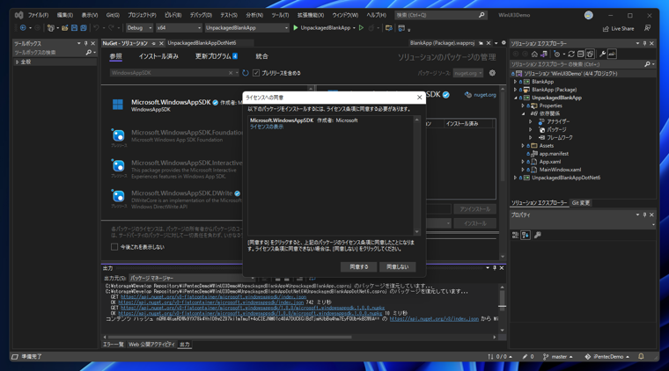Toggle the 今後これを表示しない checkbox
Screen dimensions: 669x371
(114, 247)
